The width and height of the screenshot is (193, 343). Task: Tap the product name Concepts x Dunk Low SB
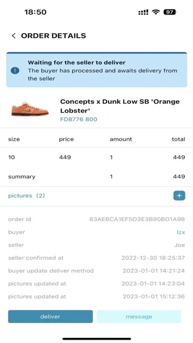120,106
